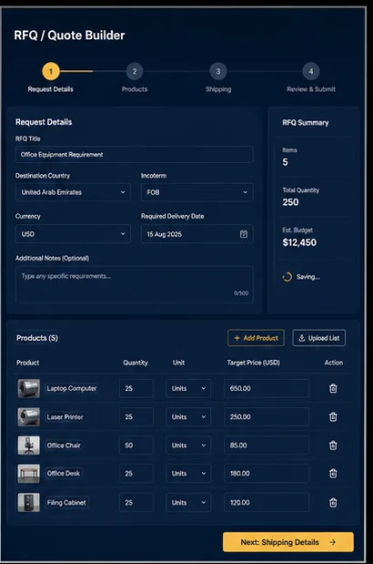Select the Office Desk product name
This screenshot has width=373, height=564.
63,474
